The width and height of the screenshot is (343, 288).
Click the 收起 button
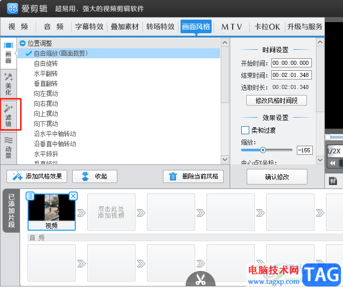(95, 176)
